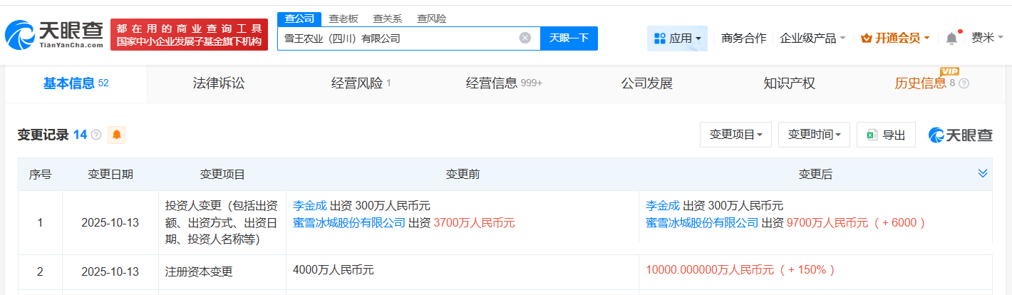Click the 9700万人民币元 (+6000) amount
The height and width of the screenshot is (295, 1012).
856,223
